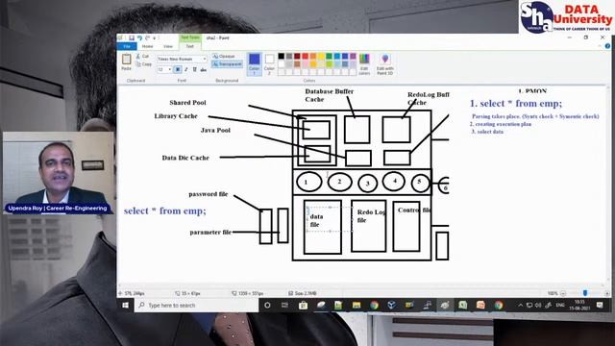Screen dimensions: 615x346
Task: Click the 'Java Pool' label on canvas
Action: pyautogui.click(x=215, y=131)
